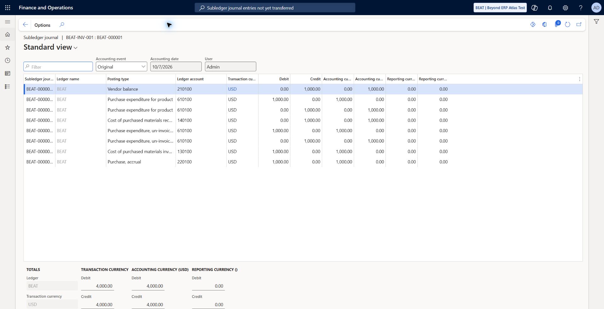Select the Cost of purchased materials rec... row

[x=303, y=120]
